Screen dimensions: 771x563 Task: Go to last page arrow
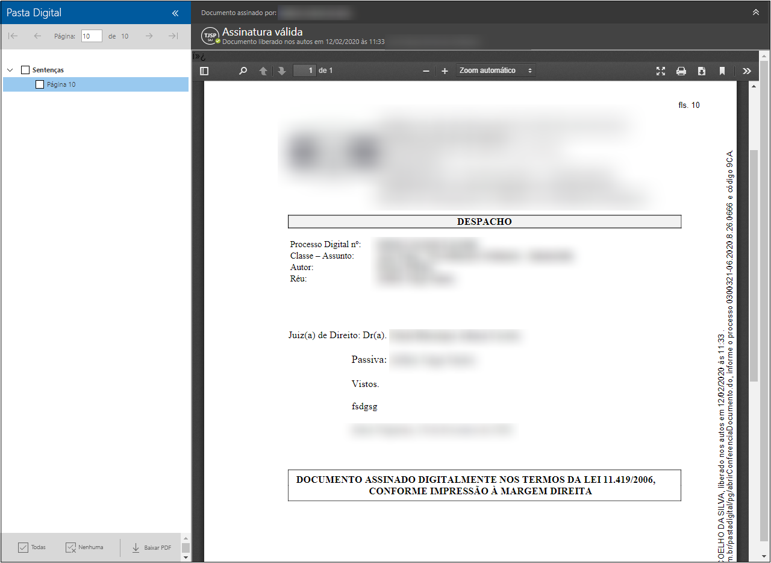[x=173, y=36]
